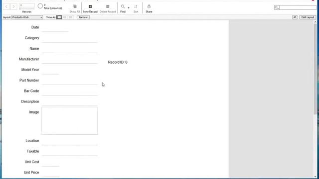319x179 pixels.
Task: Switch to List view in View As
Action: pos(65,17)
